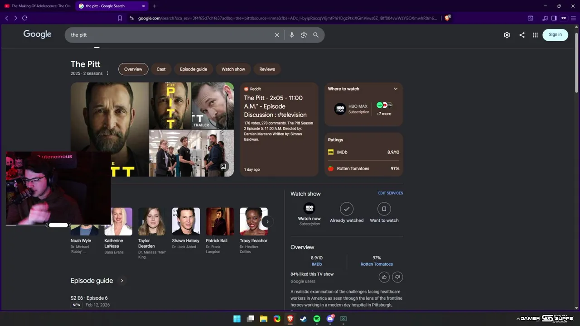
Task: Go forward with the browser forward arrow
Action: pos(15,18)
